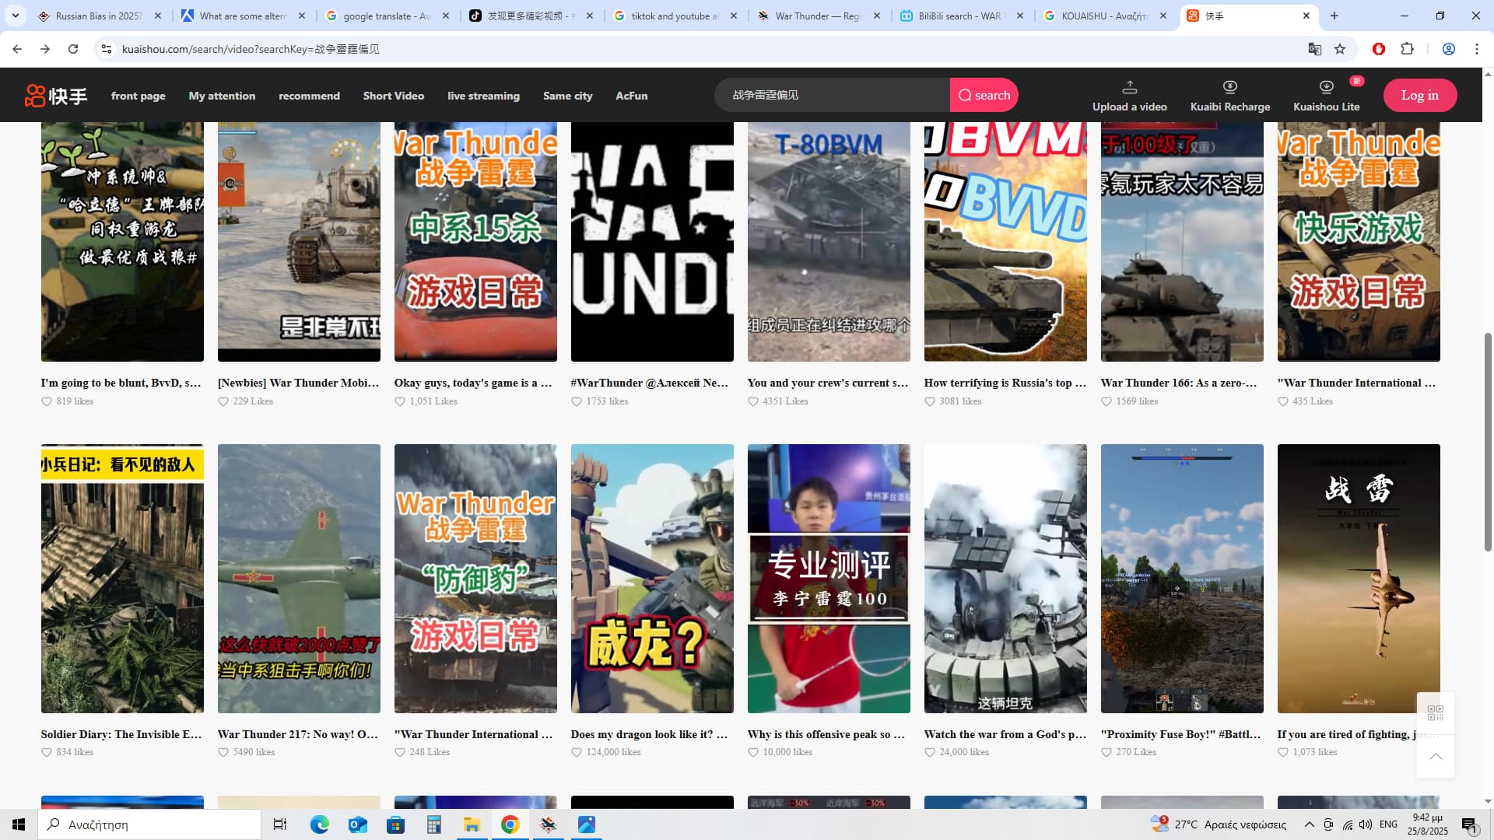Click the 124,000 likes heart count
Image resolution: width=1494 pixels, height=840 pixels.
(x=606, y=752)
